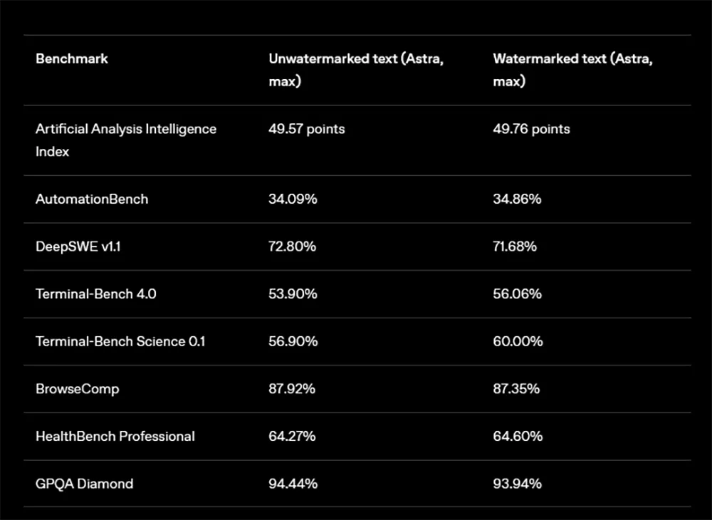Screen dimensions: 712x520
Task: Click the 60.00% watermarked score
Action: click(x=518, y=341)
